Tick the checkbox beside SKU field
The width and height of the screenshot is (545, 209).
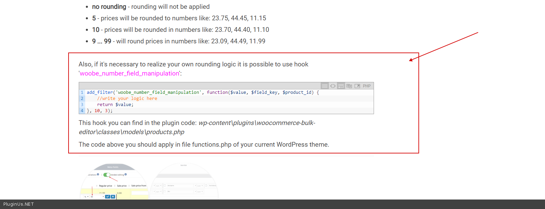point(165,191)
